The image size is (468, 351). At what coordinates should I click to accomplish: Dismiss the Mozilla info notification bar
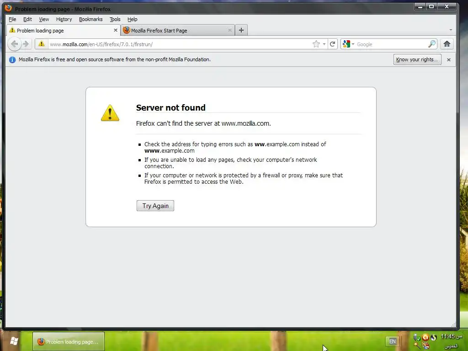(x=449, y=60)
